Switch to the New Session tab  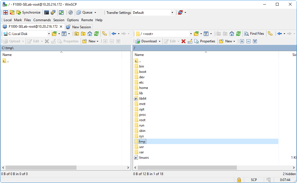[79, 27]
